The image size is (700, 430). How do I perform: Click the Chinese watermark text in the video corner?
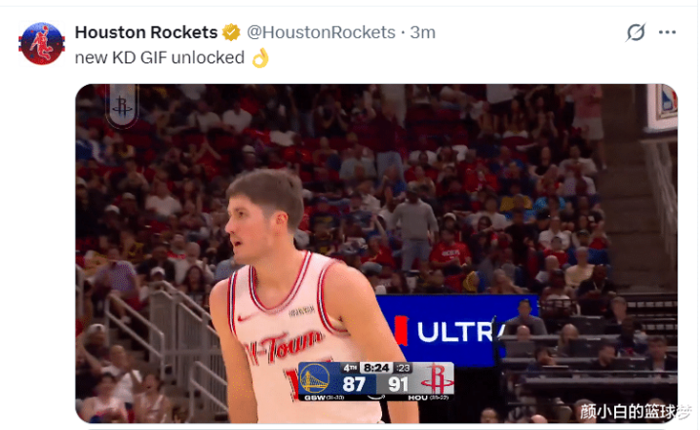636,411
